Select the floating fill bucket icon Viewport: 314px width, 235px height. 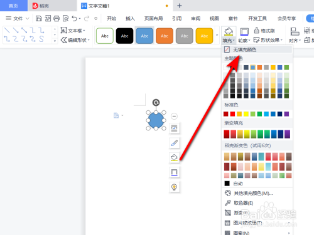click(174, 157)
